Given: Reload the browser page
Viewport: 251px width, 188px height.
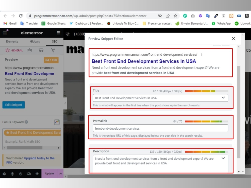Looking at the screenshot, I should coord(21,16).
